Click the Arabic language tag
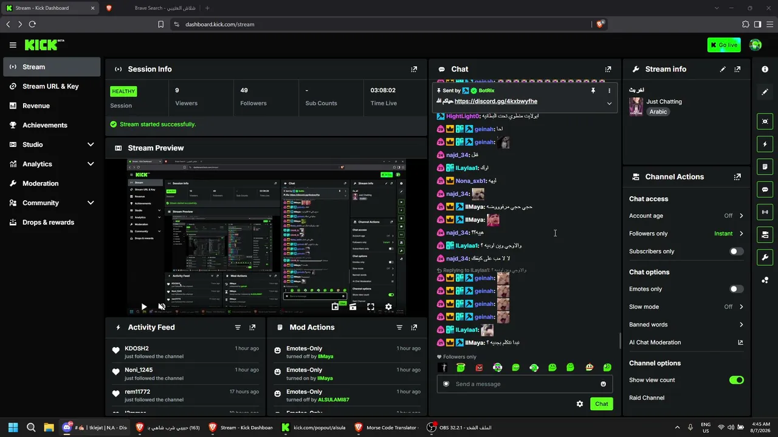The width and height of the screenshot is (778, 437). tap(658, 112)
